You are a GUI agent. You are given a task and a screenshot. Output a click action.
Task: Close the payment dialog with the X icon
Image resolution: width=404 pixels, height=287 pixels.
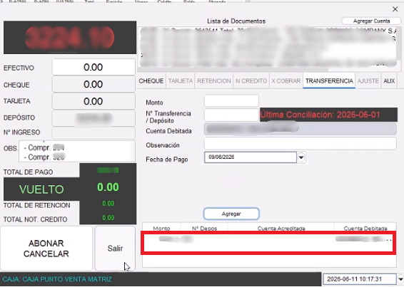pos(395,9)
